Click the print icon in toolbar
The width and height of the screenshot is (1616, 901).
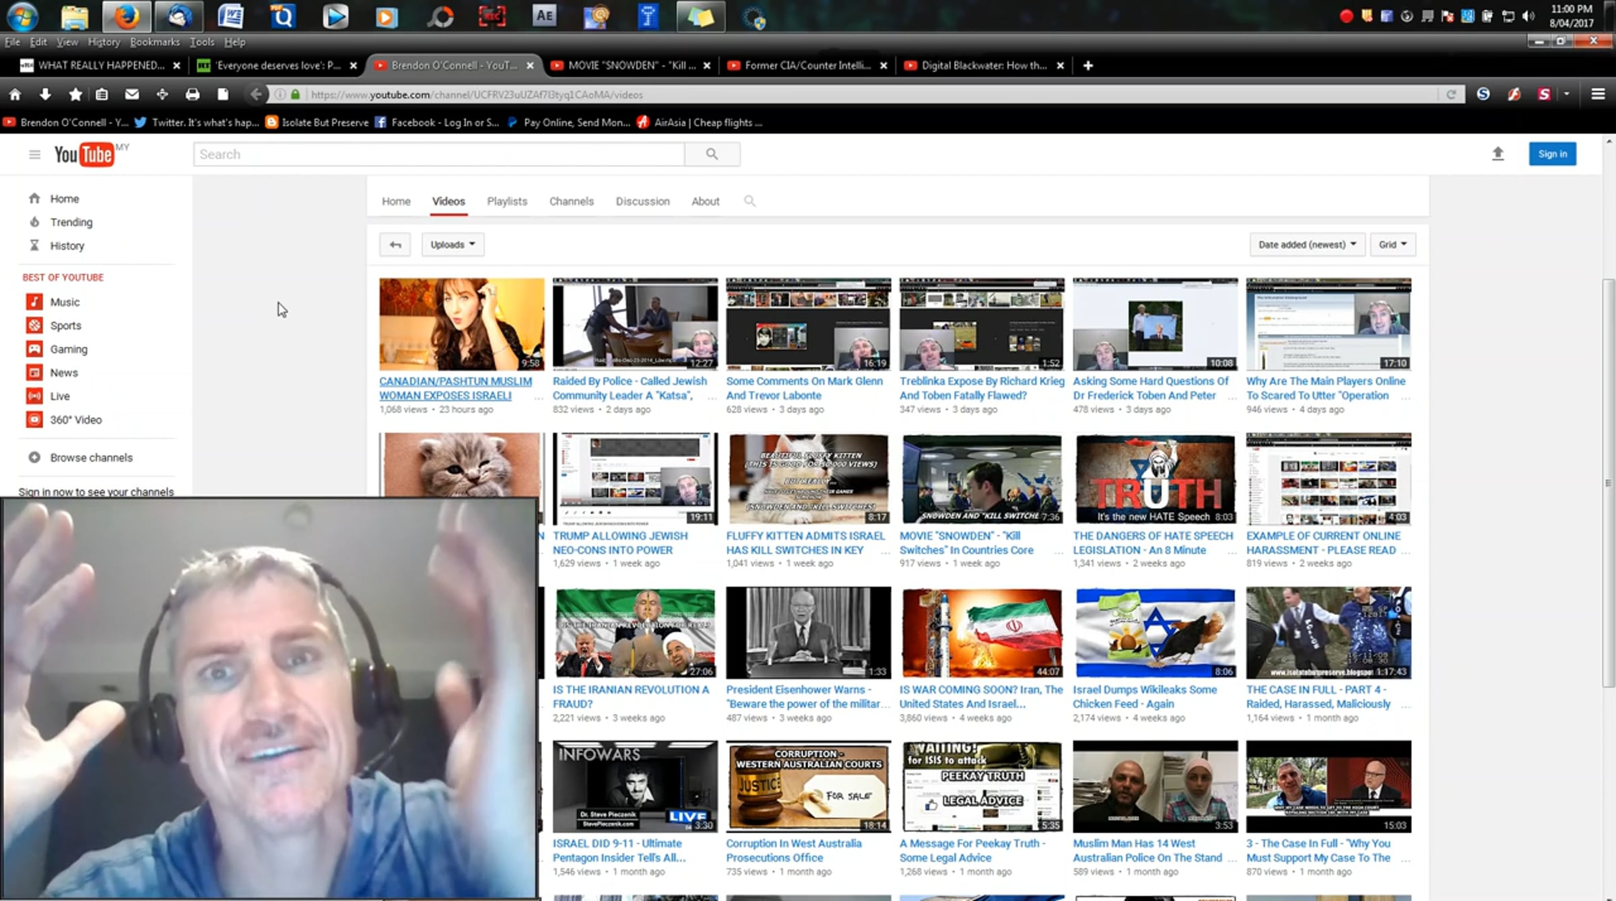click(x=193, y=94)
